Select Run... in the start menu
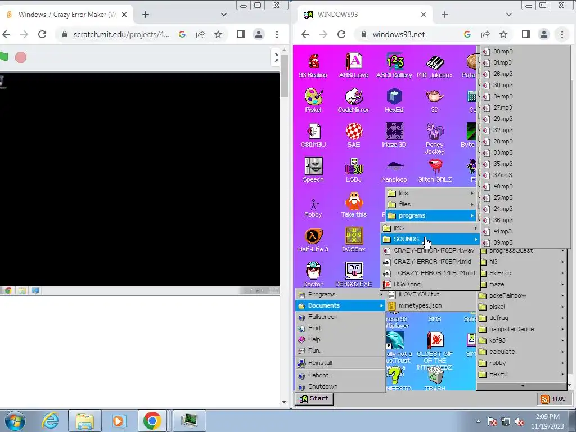Viewport: 576px width, 432px height. point(340,350)
